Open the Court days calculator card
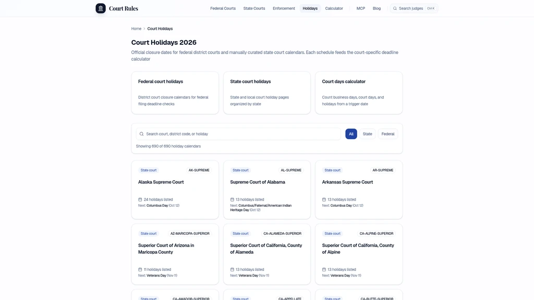The width and height of the screenshot is (534, 300). tap(359, 93)
